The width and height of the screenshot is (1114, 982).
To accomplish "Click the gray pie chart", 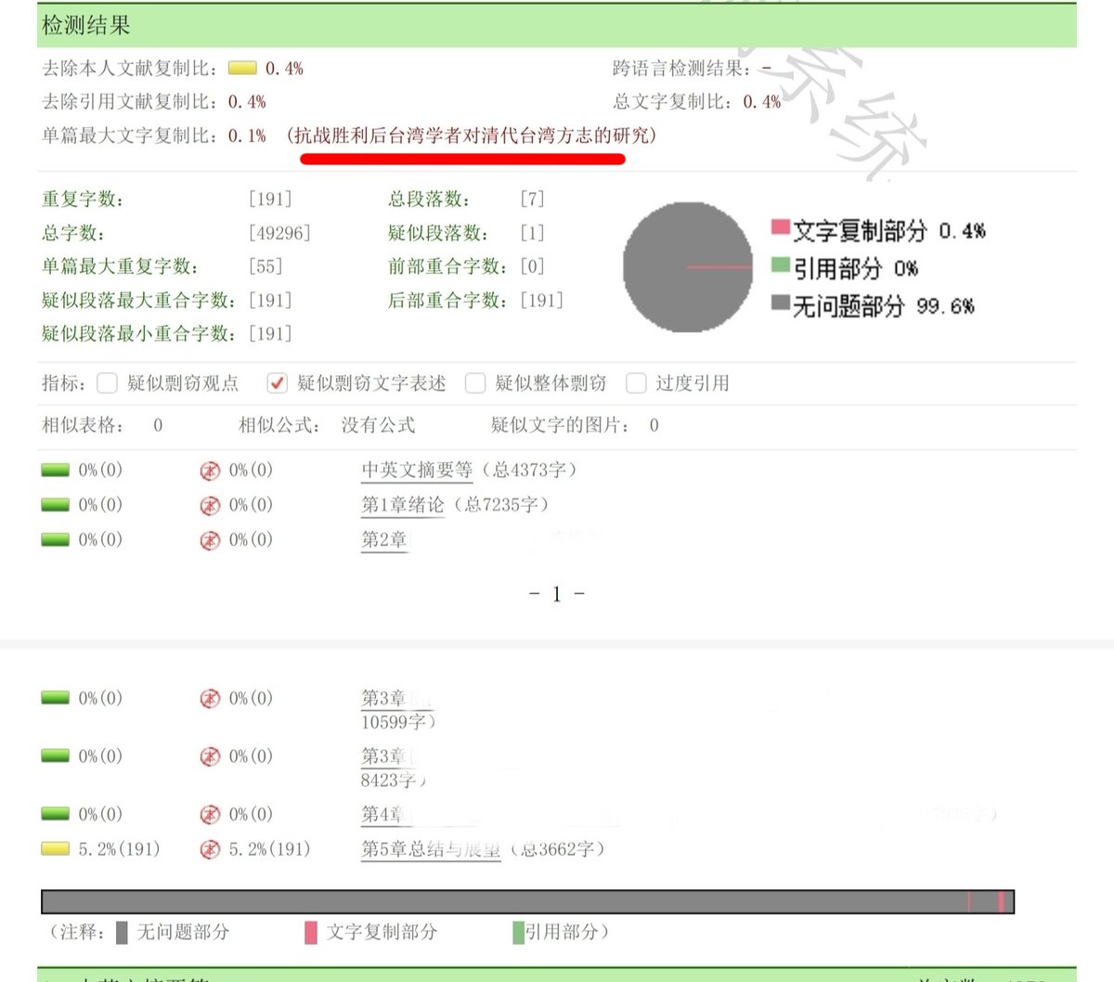I will pyautogui.click(x=688, y=267).
